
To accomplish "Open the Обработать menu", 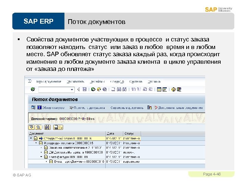I will (75, 82).
